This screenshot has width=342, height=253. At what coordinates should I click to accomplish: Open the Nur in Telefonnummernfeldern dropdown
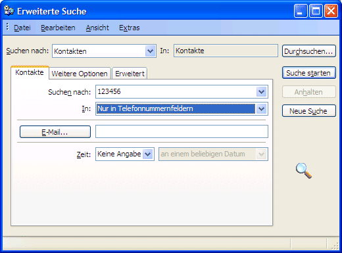tap(262, 108)
